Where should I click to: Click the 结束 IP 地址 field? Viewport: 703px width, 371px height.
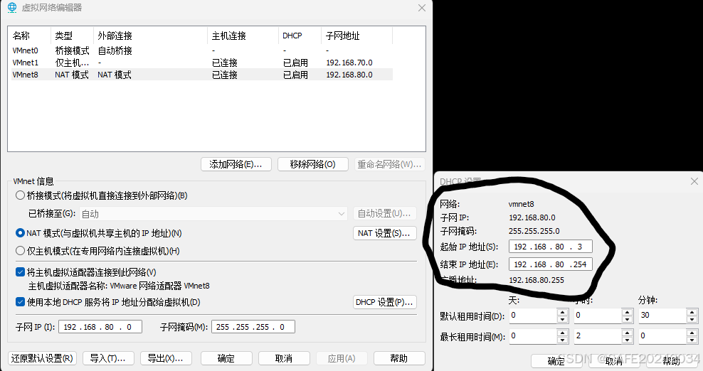pos(551,264)
